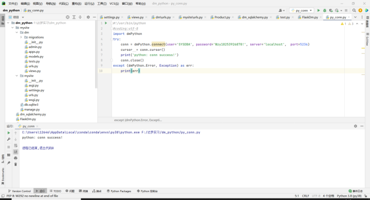Rerun py_conn in the Run panel
This screenshot has width=370, height=200.
pyautogui.click(x=9, y=133)
